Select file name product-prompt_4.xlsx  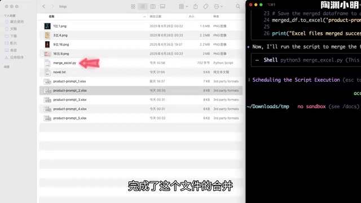click(70, 109)
